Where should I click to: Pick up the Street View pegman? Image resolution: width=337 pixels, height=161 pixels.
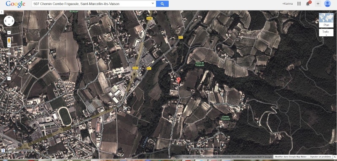click(9, 40)
